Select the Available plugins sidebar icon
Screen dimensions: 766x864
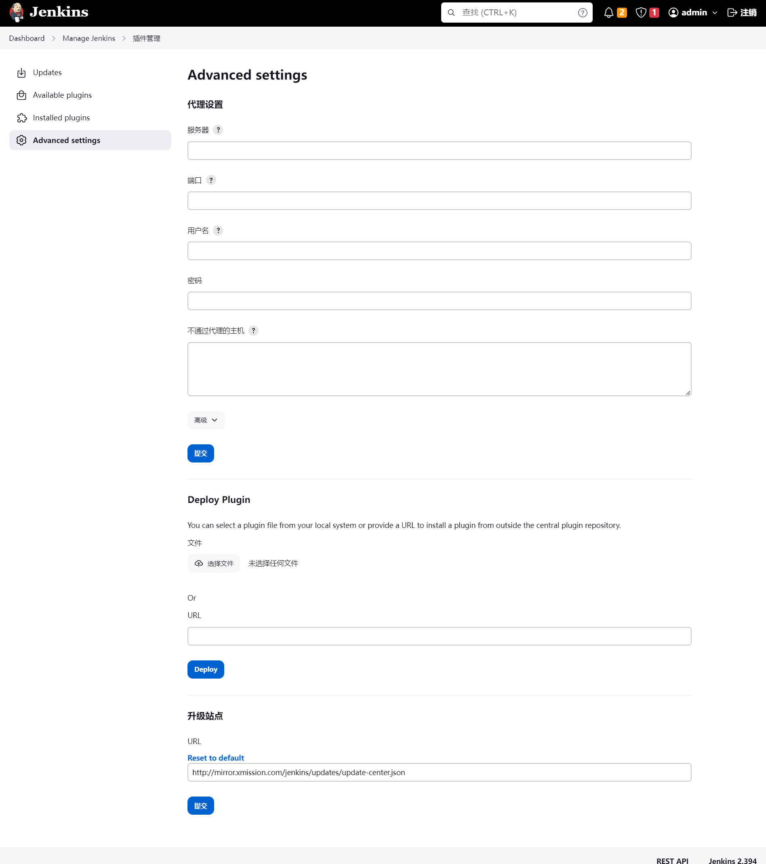pyautogui.click(x=21, y=95)
